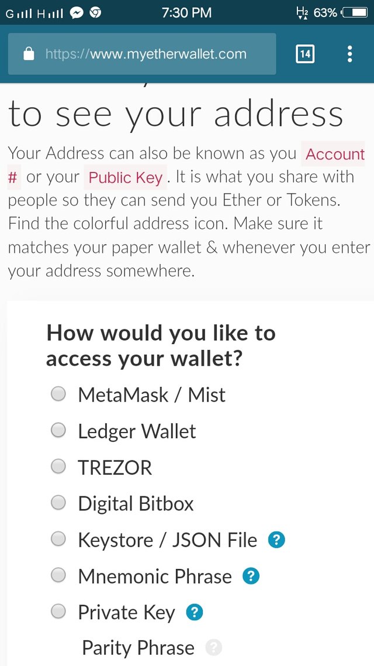The height and width of the screenshot is (666, 374).
Task: Tap Chrome notification icon in status bar
Action: (95, 12)
